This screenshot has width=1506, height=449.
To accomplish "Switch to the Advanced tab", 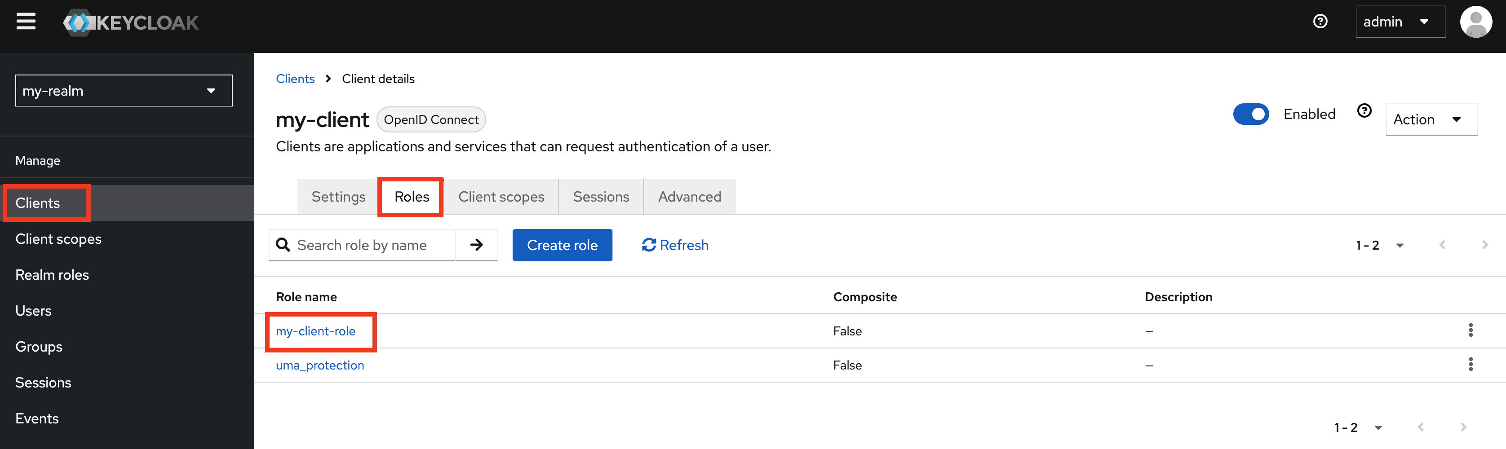I will coord(689,197).
